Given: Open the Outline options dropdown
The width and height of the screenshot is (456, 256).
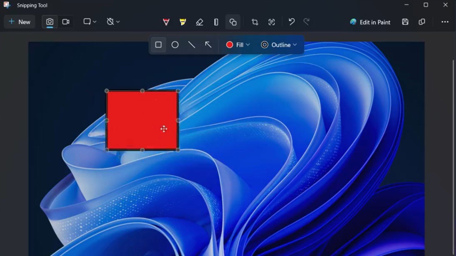Looking at the screenshot, I should click(x=279, y=45).
